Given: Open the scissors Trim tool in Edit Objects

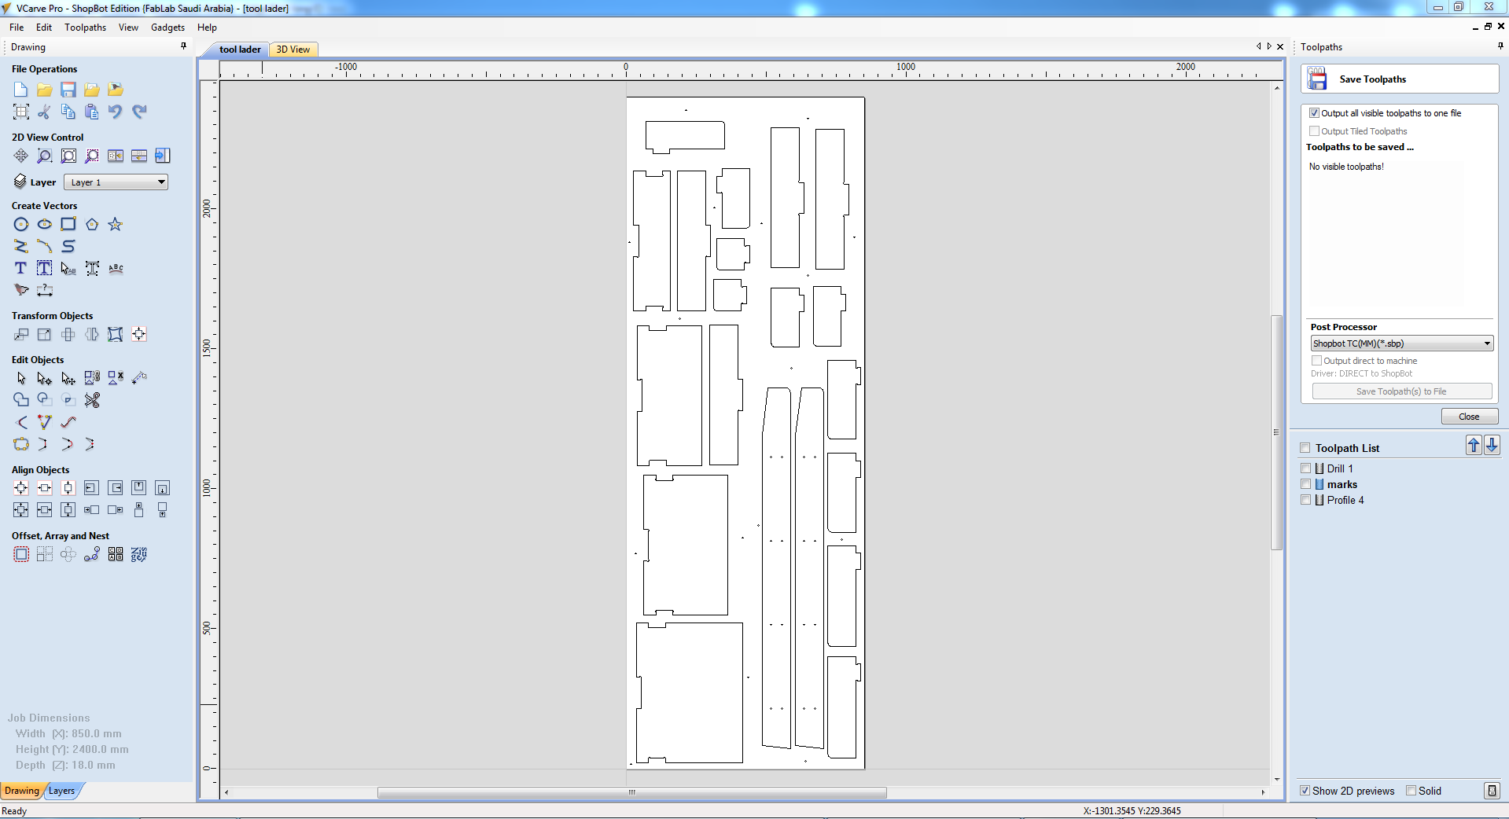Looking at the screenshot, I should 92,401.
